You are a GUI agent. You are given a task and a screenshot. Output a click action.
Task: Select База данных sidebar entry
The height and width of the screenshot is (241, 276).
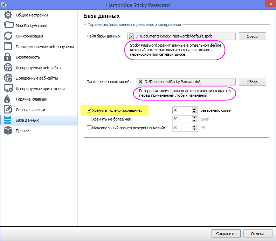tap(39, 120)
